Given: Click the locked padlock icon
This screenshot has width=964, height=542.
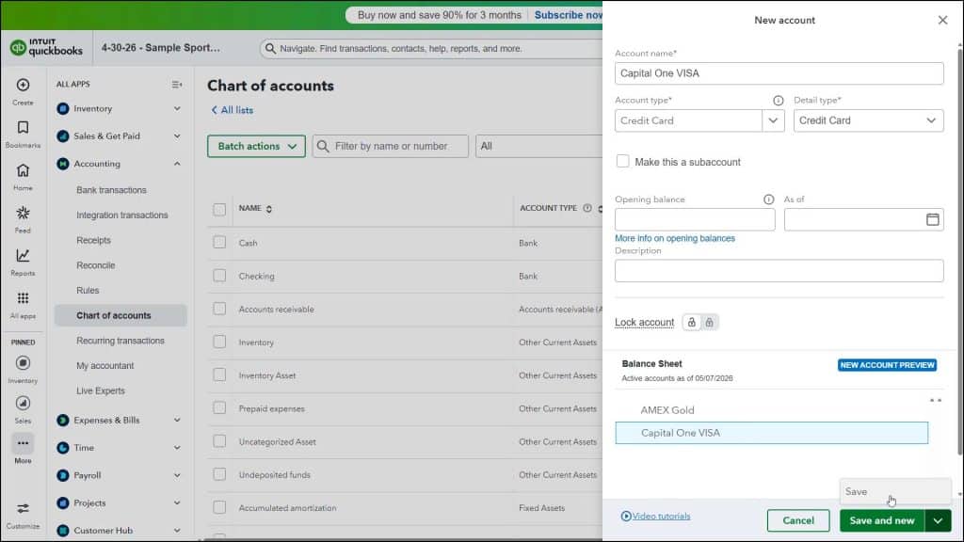Looking at the screenshot, I should coord(709,322).
